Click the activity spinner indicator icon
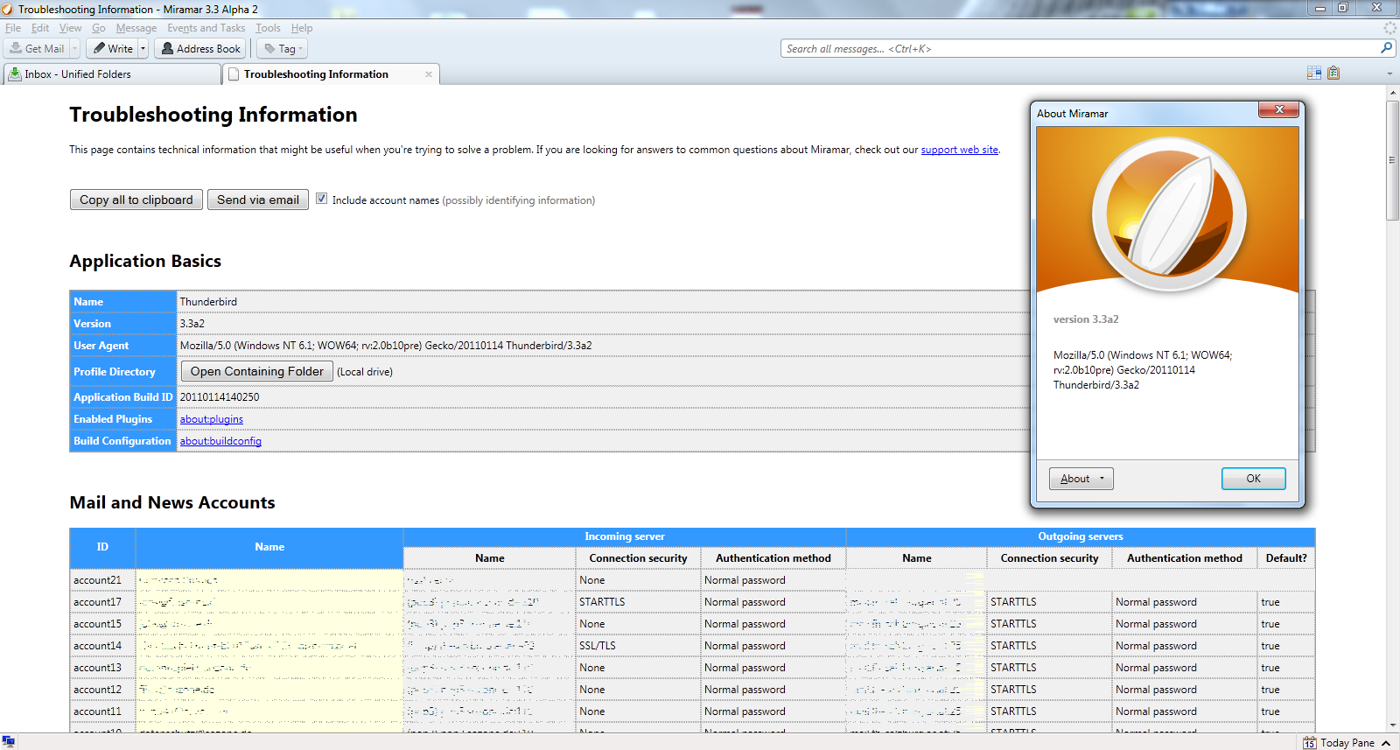The width and height of the screenshot is (1400, 750). click(1389, 28)
